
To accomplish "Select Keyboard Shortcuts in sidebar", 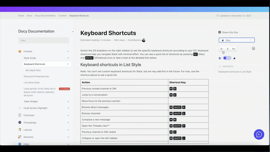I will pyautogui.click(x=34, y=64).
